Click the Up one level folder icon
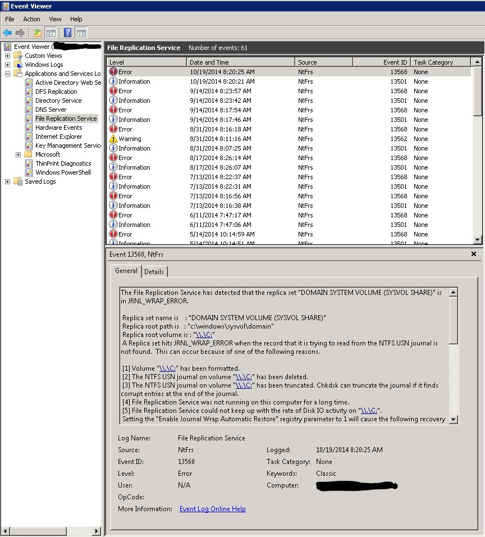The width and height of the screenshot is (485, 537). pos(37,33)
